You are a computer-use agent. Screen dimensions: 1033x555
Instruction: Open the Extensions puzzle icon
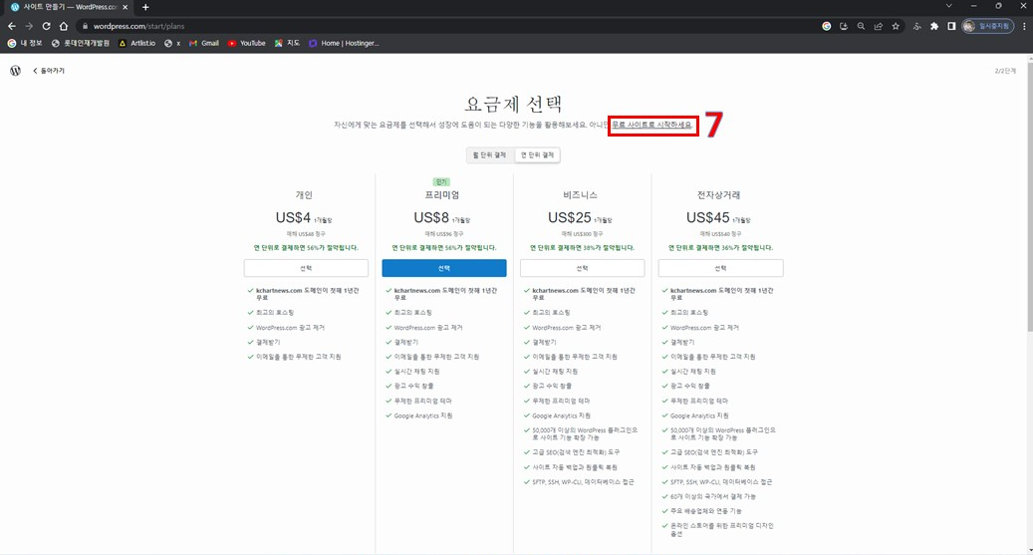click(x=934, y=26)
